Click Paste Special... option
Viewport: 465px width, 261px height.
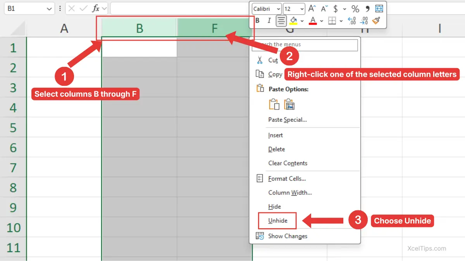point(288,120)
